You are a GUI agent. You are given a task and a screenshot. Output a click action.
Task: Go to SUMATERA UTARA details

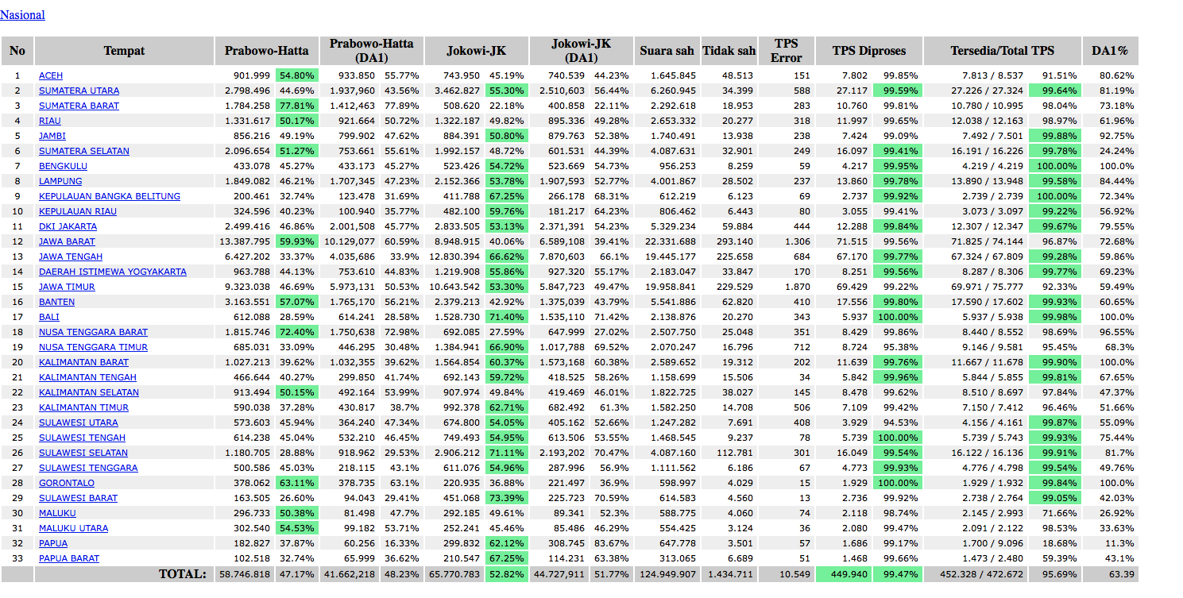(79, 91)
